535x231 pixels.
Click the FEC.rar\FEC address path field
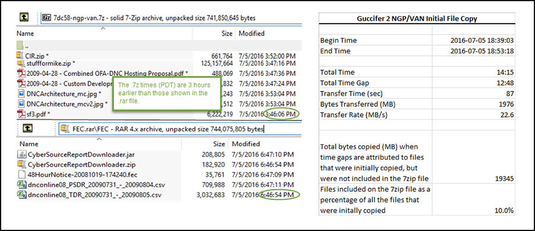click(180, 129)
